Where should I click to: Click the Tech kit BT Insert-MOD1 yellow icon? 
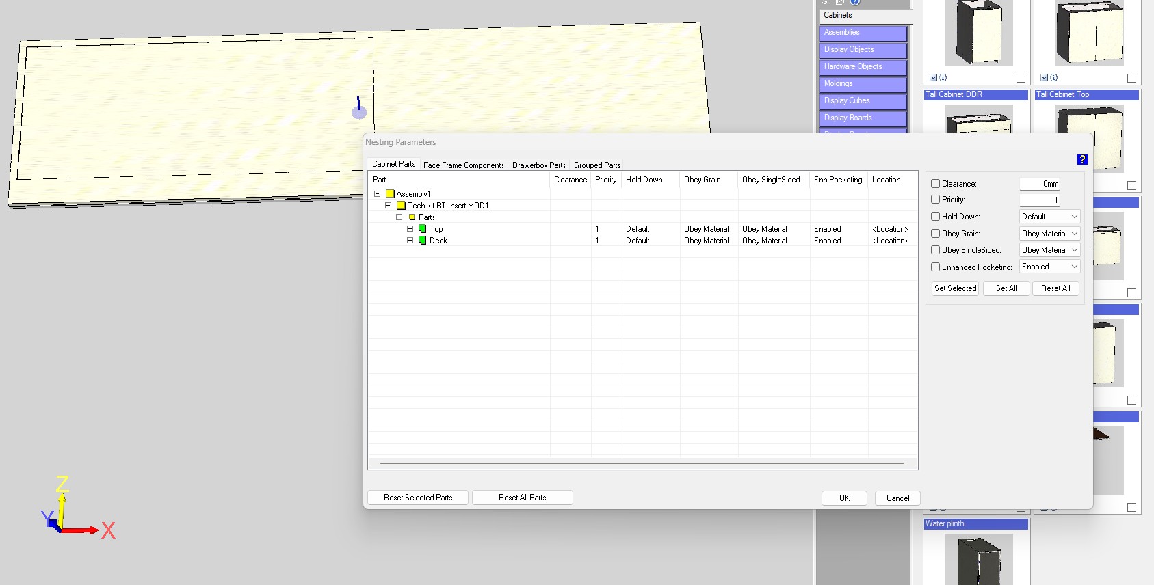pyautogui.click(x=401, y=206)
